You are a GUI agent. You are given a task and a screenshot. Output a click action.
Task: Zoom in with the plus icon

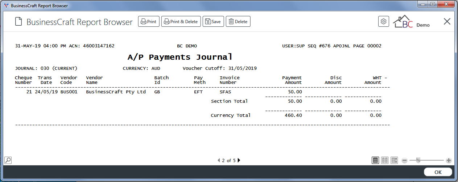(449, 160)
